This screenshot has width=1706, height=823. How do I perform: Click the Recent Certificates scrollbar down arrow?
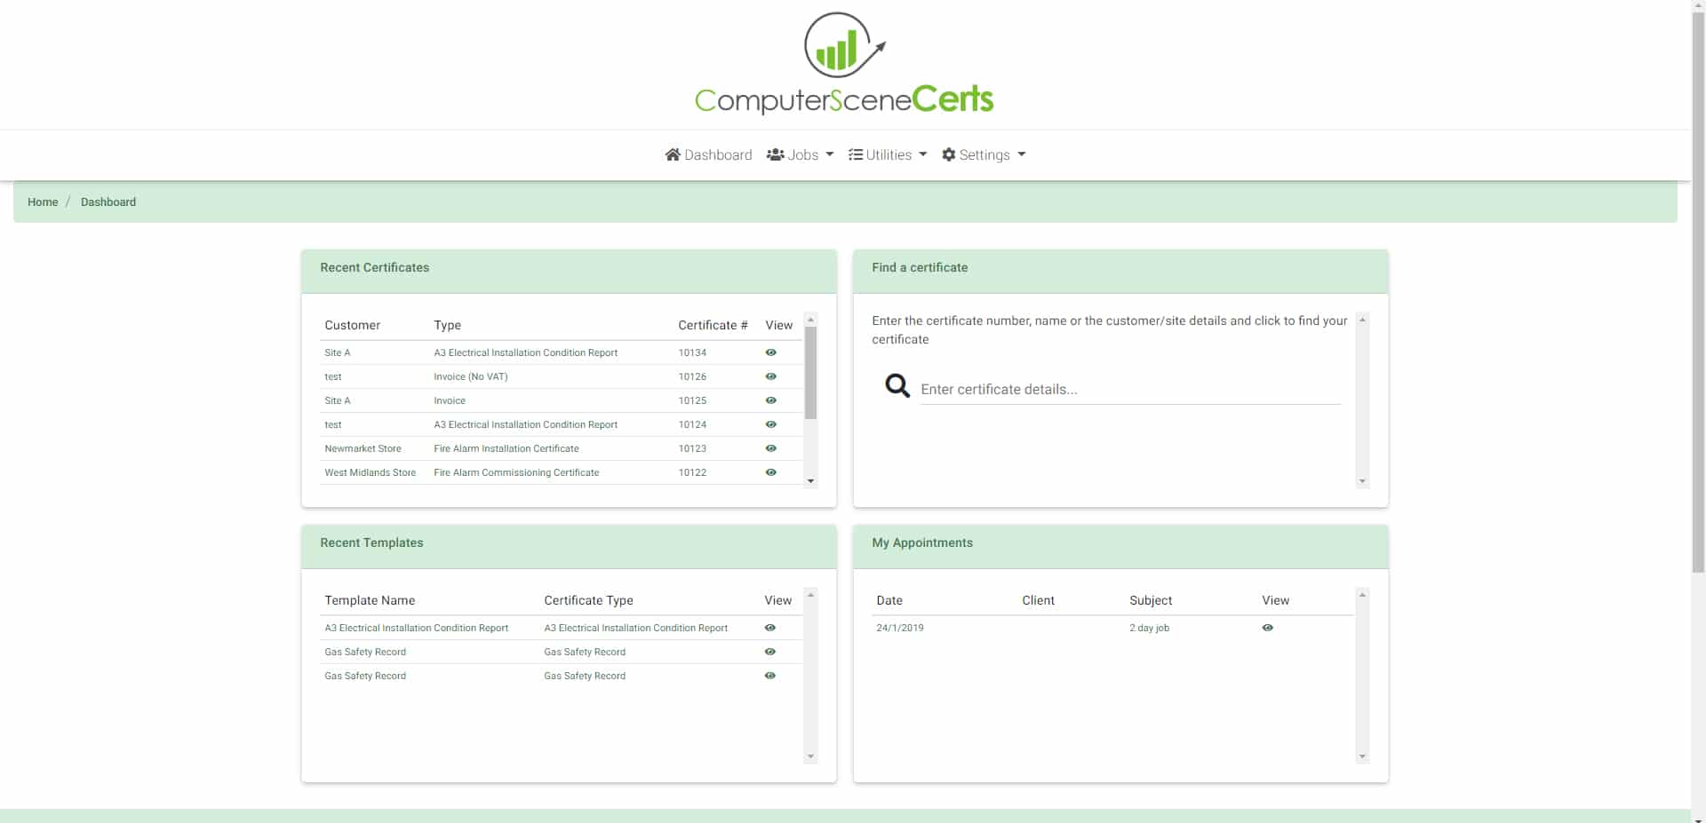point(810,481)
